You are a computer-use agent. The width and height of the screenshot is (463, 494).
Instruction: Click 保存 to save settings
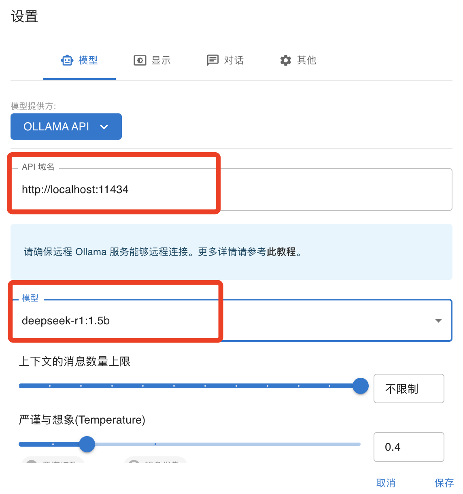point(444,483)
